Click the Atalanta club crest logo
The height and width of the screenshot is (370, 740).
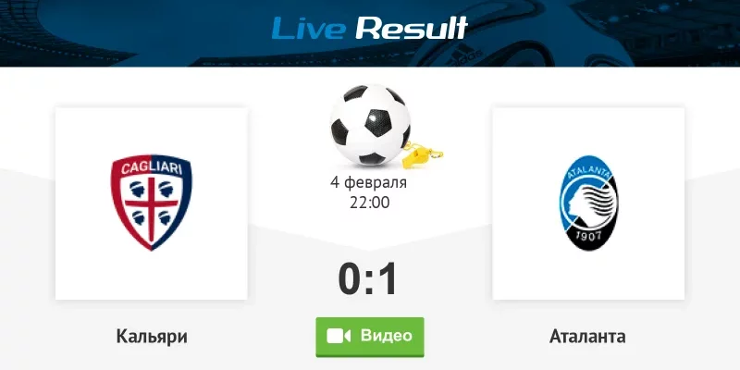coord(588,203)
